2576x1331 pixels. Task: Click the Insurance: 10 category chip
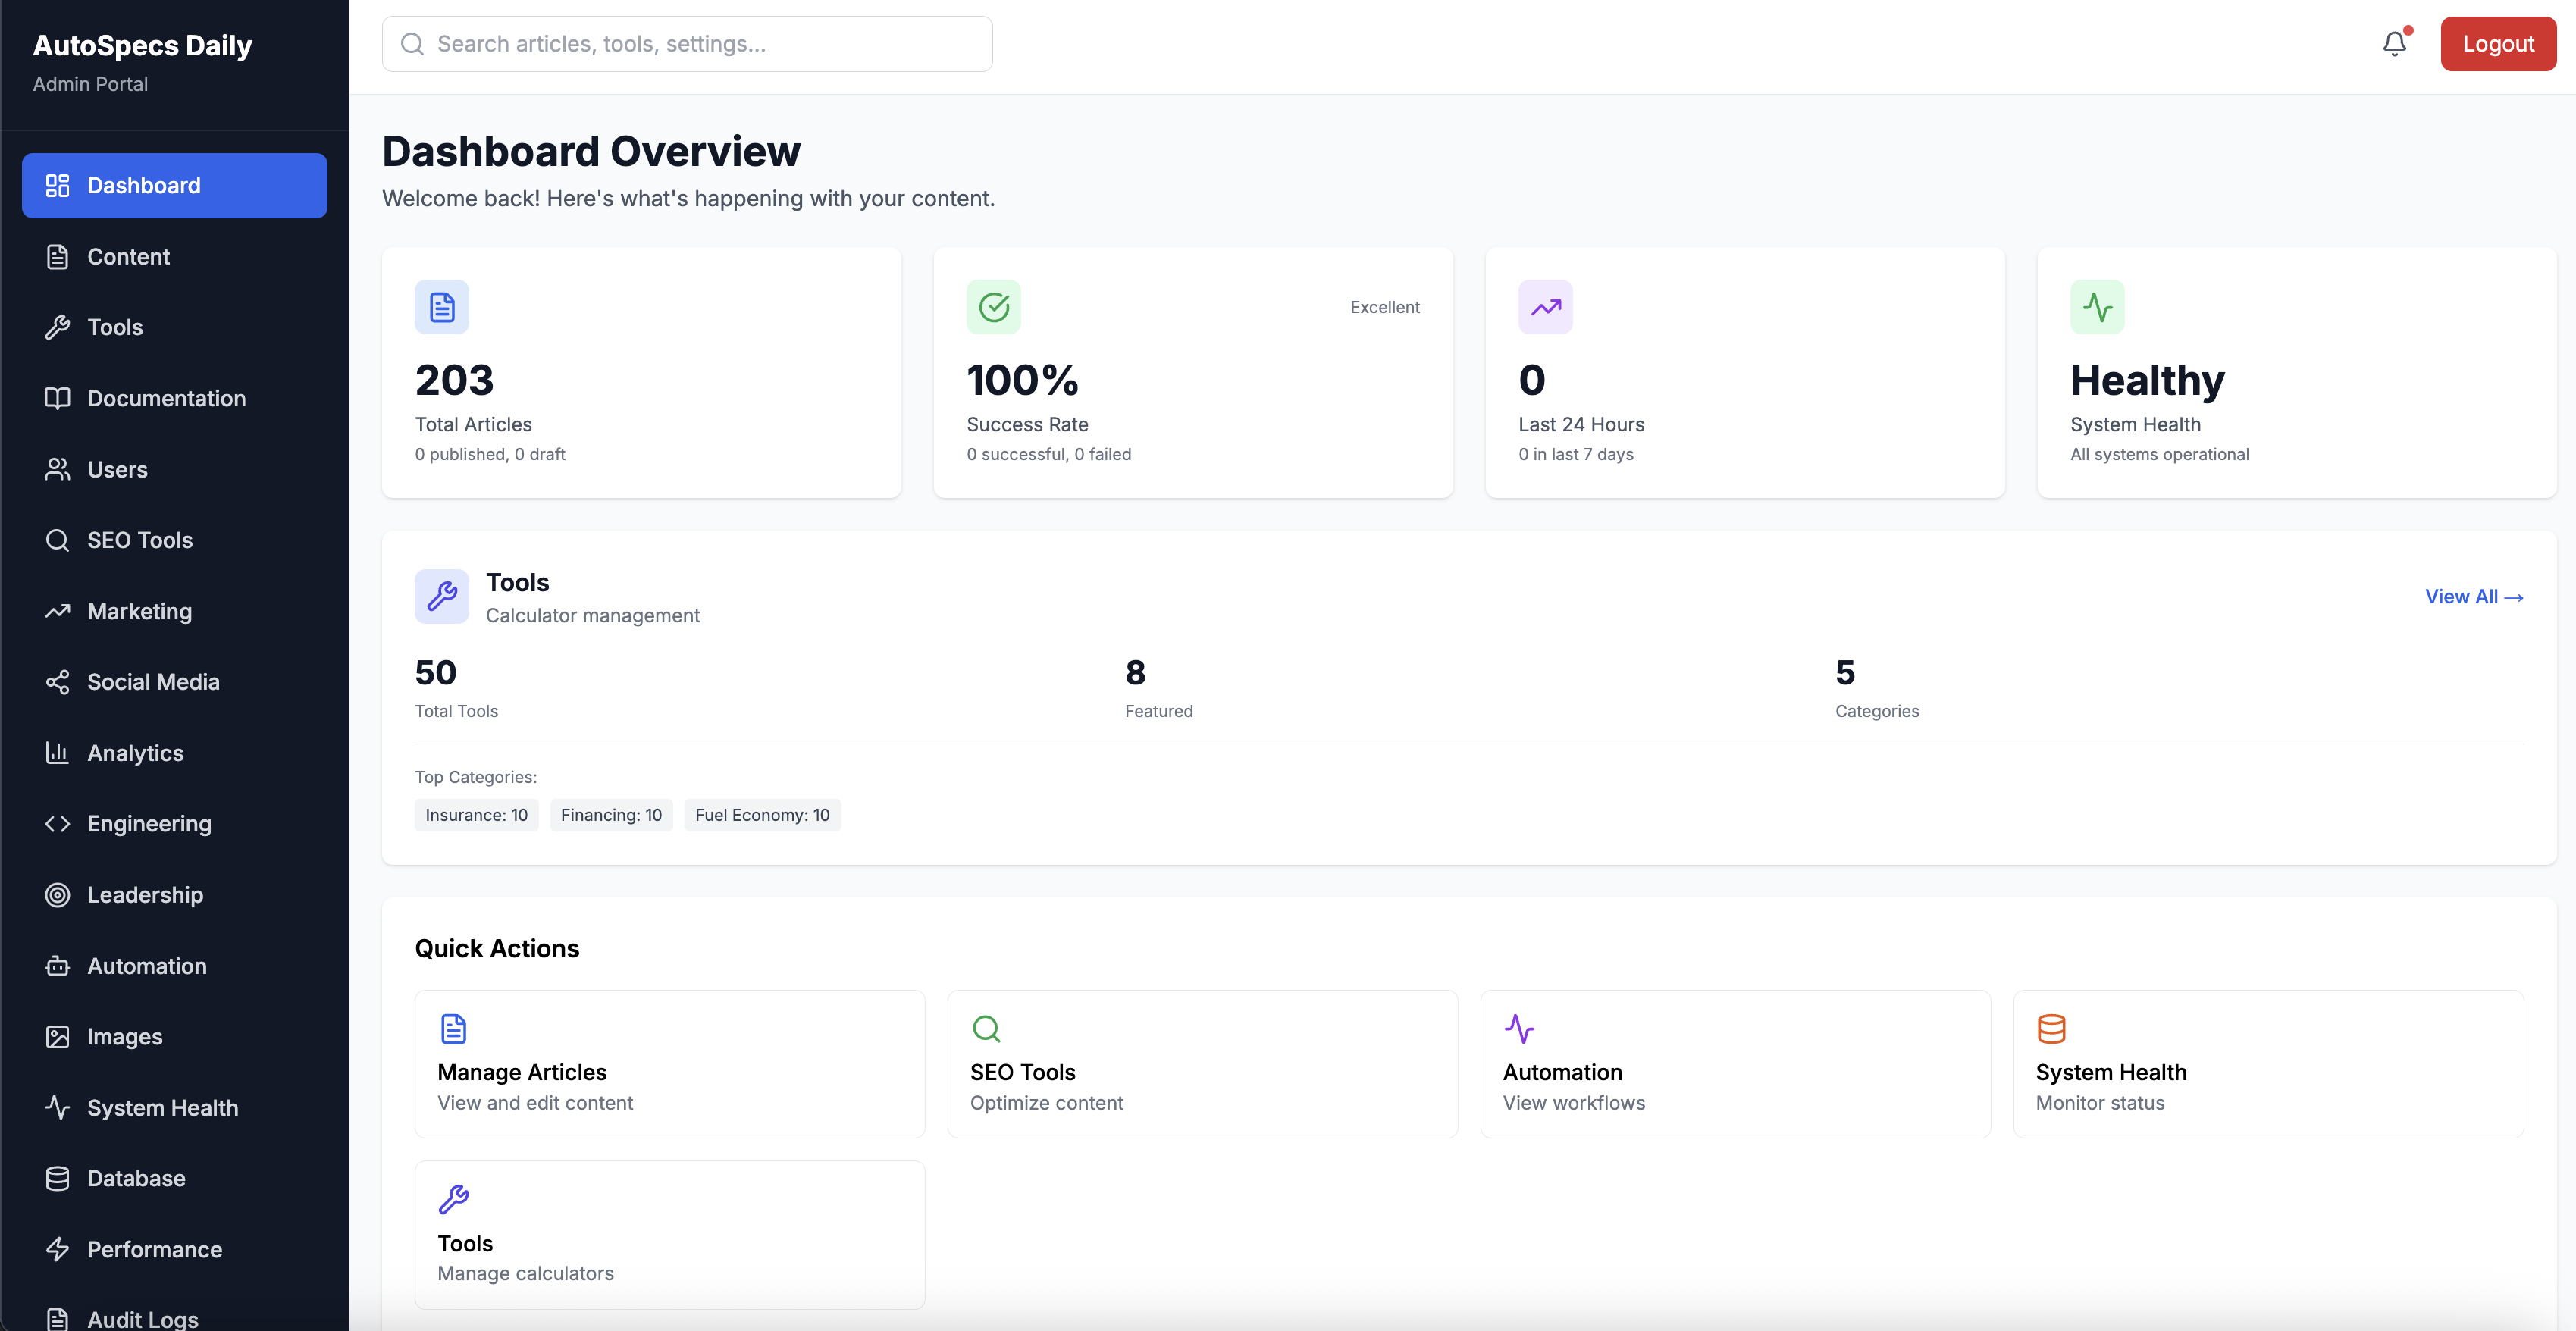pyautogui.click(x=476, y=814)
